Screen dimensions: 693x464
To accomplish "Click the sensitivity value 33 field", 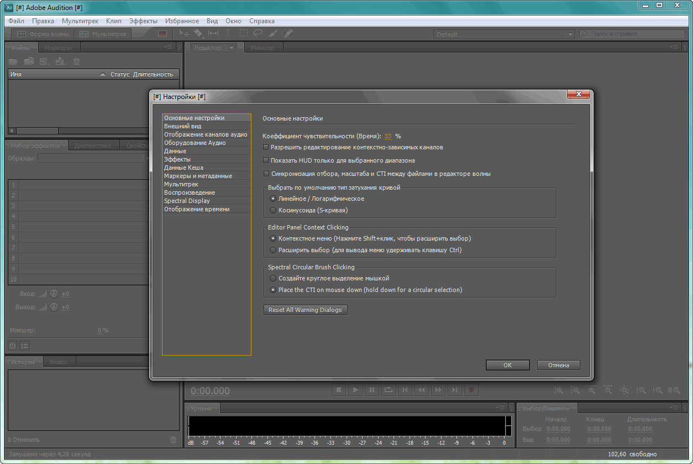I will click(388, 136).
